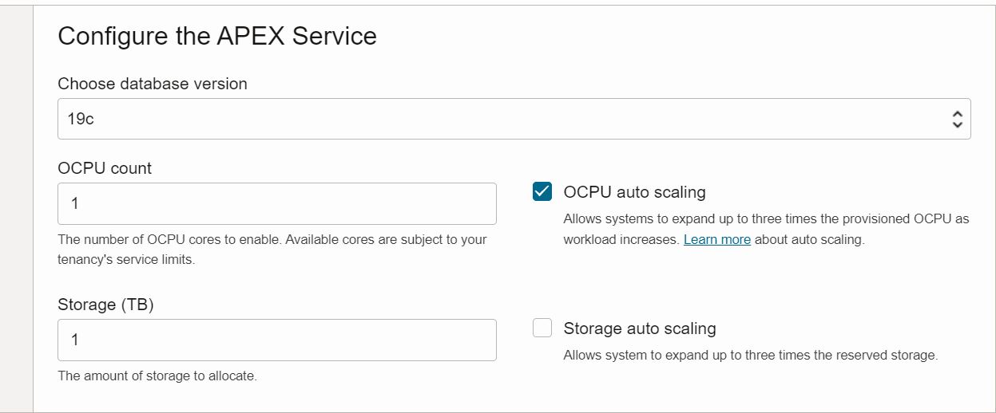Screen dimensions: 996x413
Task: Click the Storage auto scaling description text
Action: click(750, 355)
